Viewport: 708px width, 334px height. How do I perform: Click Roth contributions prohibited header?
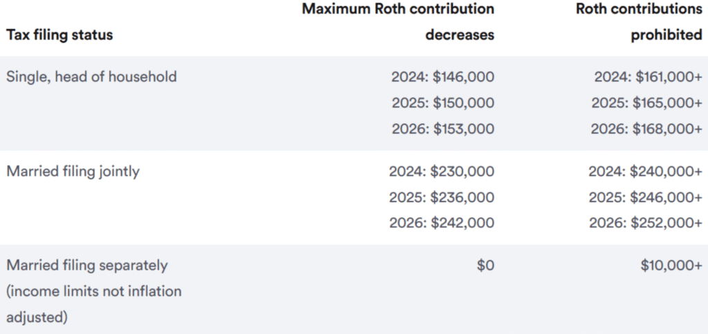pyautogui.click(x=639, y=22)
